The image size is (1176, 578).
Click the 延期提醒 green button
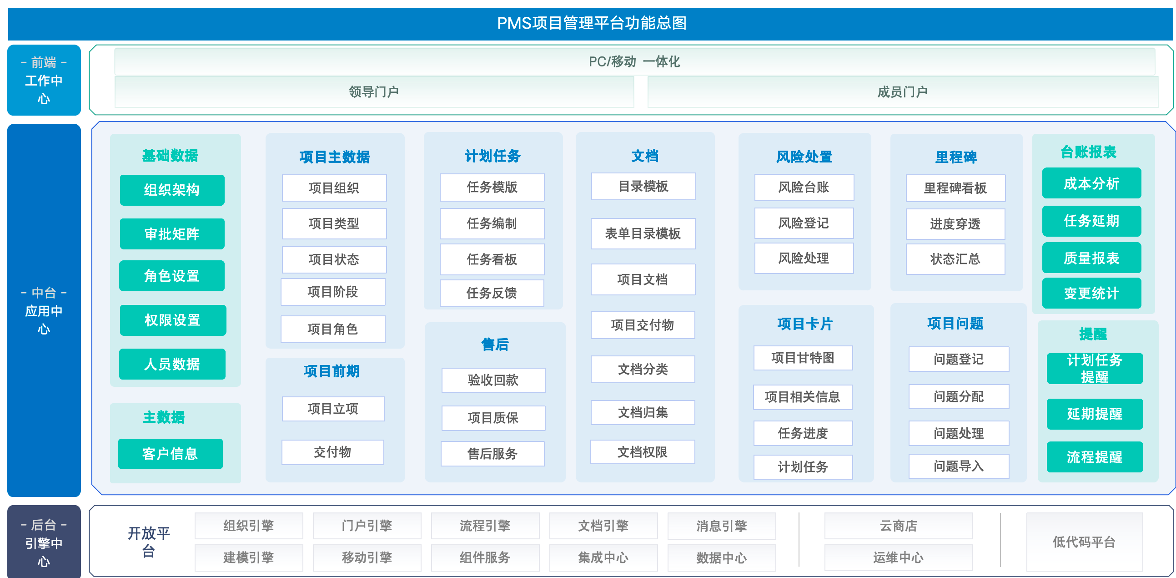pyautogui.click(x=1095, y=414)
